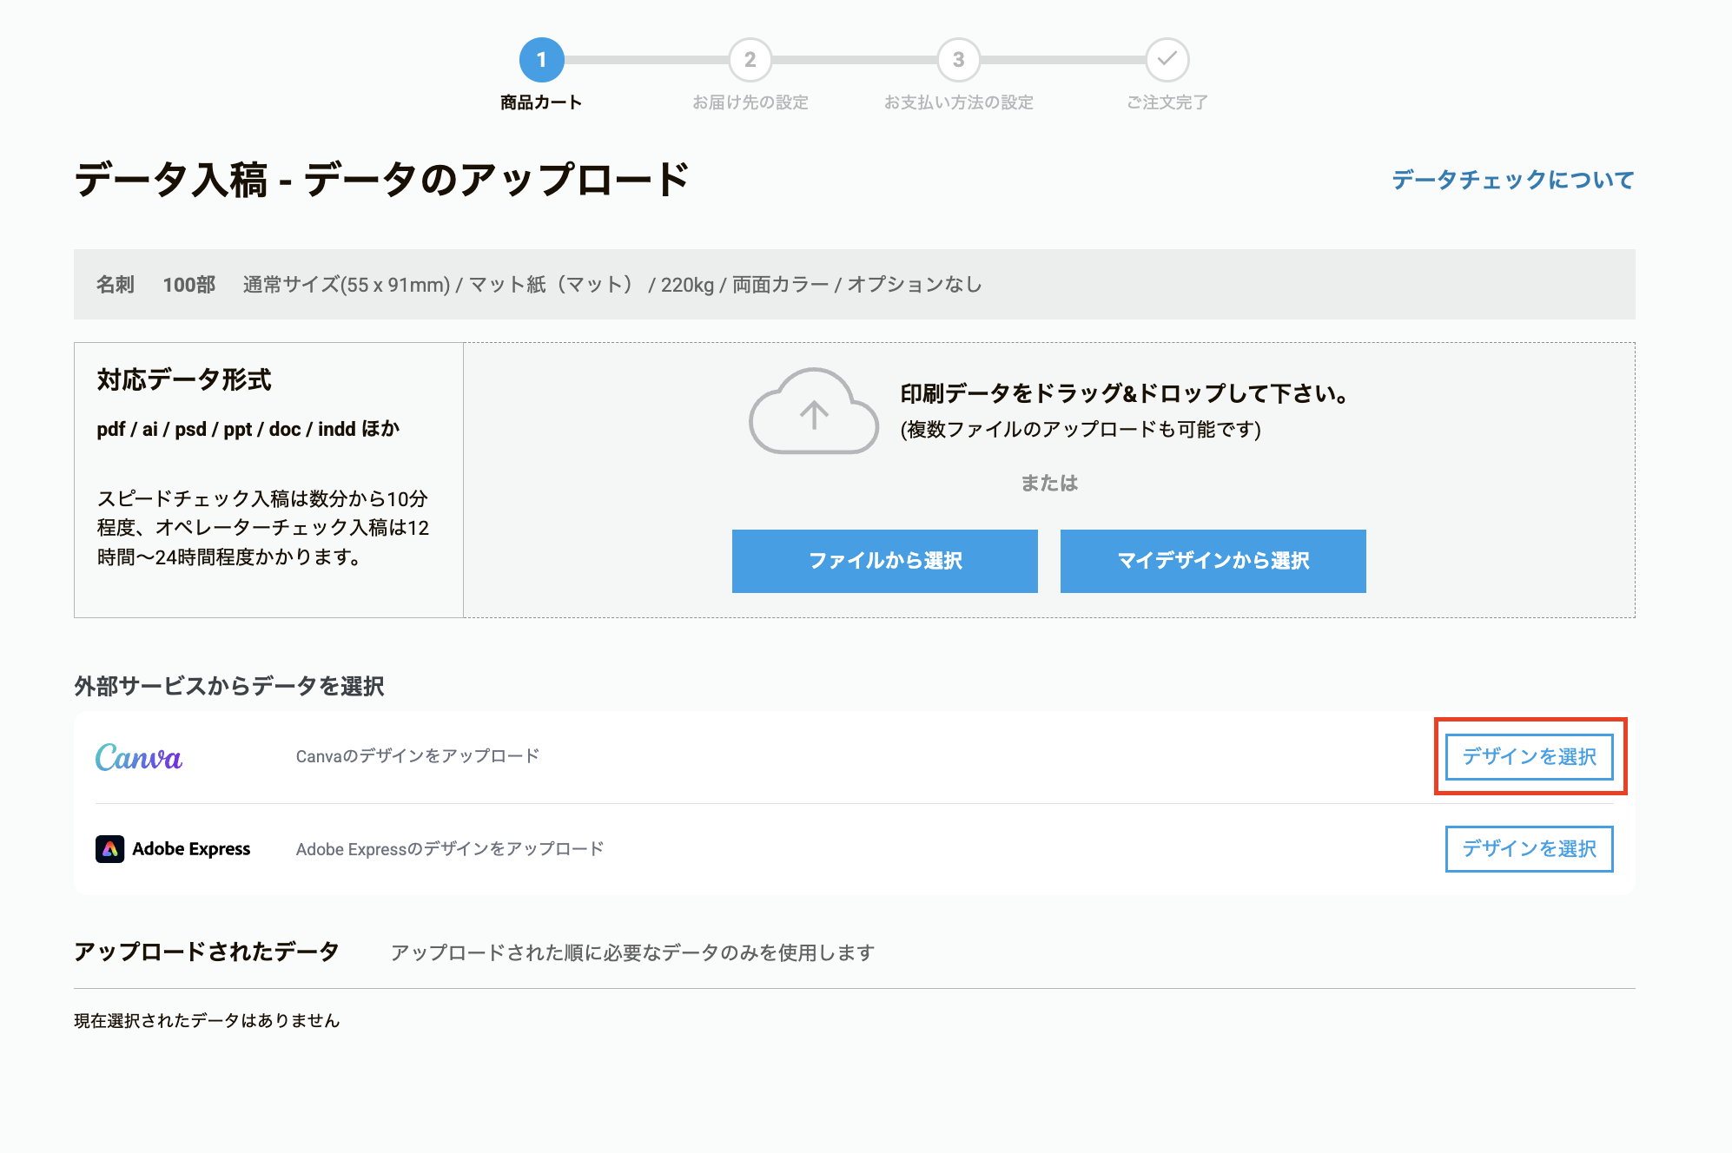The height and width of the screenshot is (1153, 1732).
Task: Select a Canva design with デザインを選択
Action: click(1529, 756)
